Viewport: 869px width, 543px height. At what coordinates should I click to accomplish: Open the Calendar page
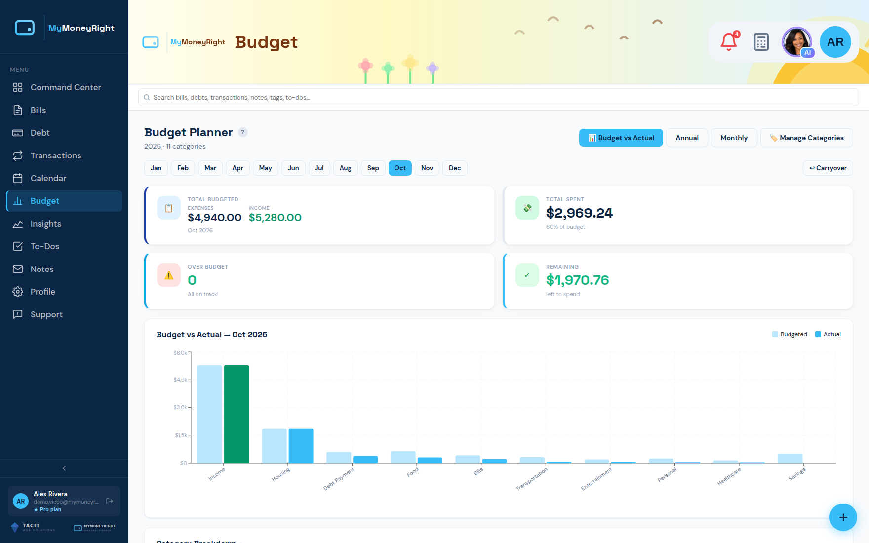tap(64, 178)
